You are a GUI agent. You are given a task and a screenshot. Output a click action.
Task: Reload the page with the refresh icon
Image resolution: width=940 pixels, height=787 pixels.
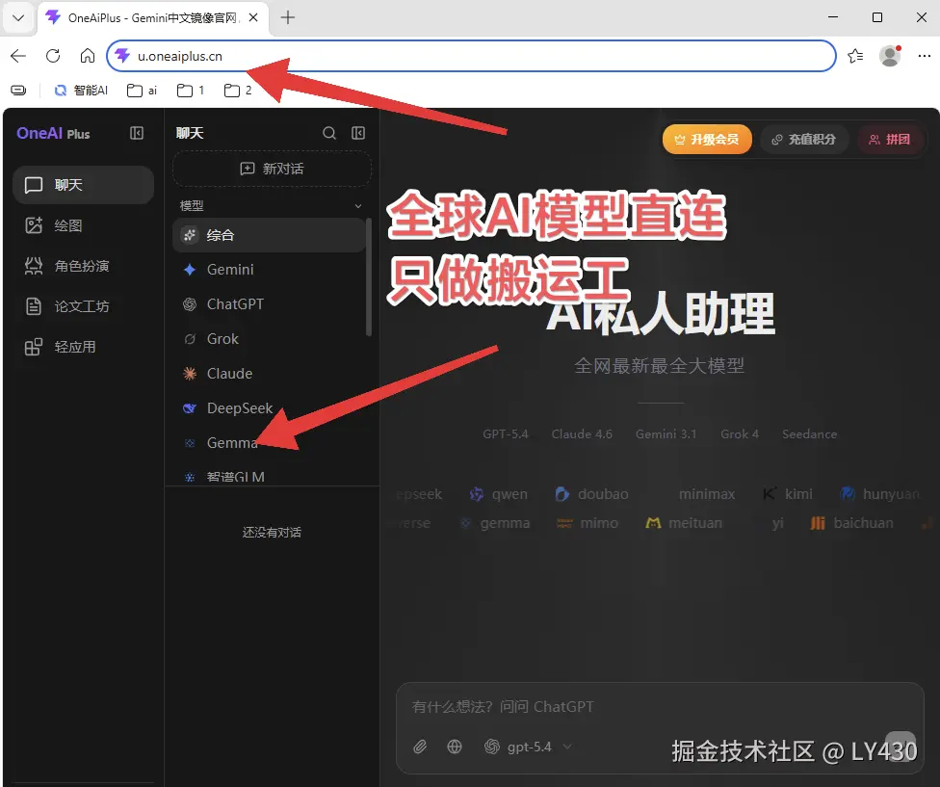53,56
